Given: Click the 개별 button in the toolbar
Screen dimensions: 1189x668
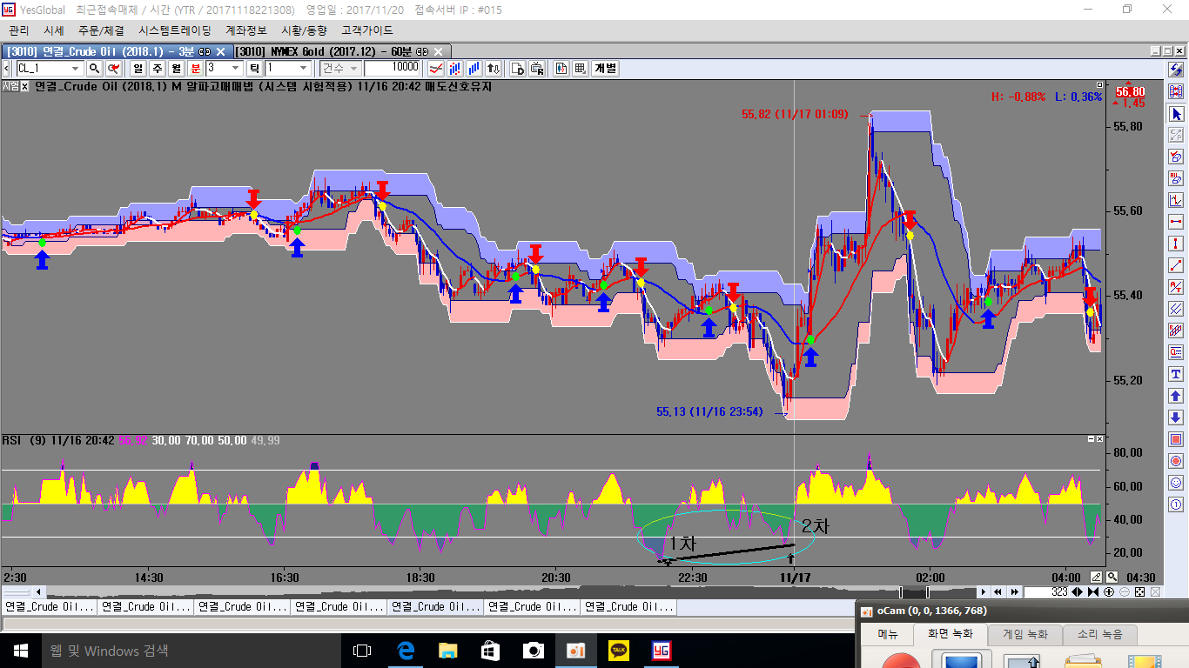Looking at the screenshot, I should [605, 68].
